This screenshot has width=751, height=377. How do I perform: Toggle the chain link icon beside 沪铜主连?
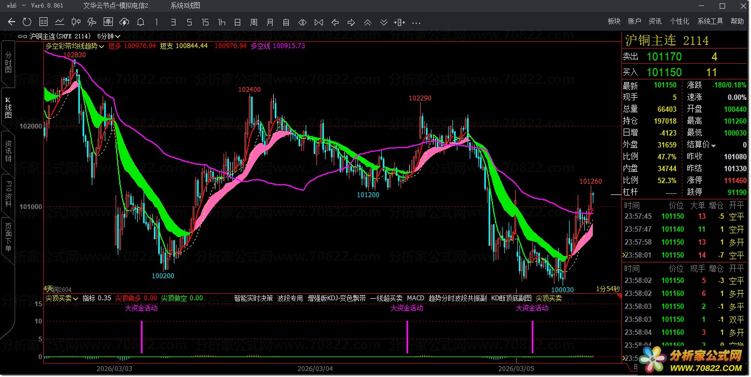click(x=23, y=36)
